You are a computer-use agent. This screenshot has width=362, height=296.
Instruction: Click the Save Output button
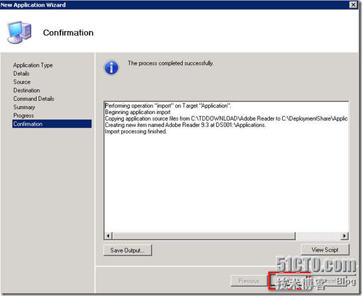(127, 250)
